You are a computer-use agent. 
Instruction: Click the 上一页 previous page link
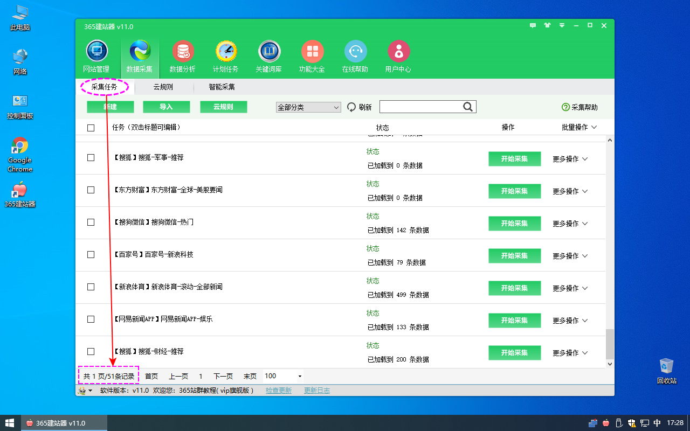(x=178, y=377)
